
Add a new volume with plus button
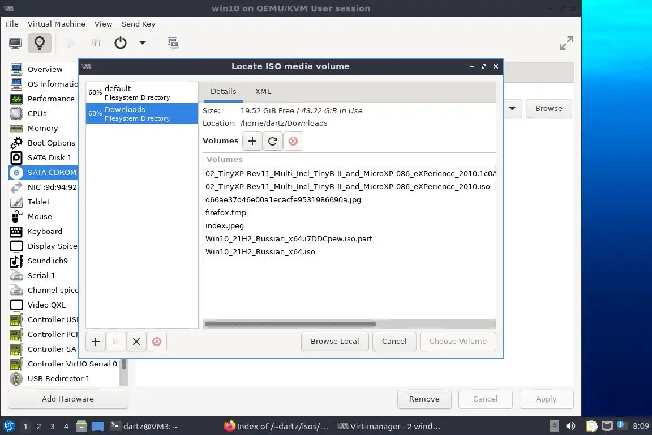pos(252,141)
